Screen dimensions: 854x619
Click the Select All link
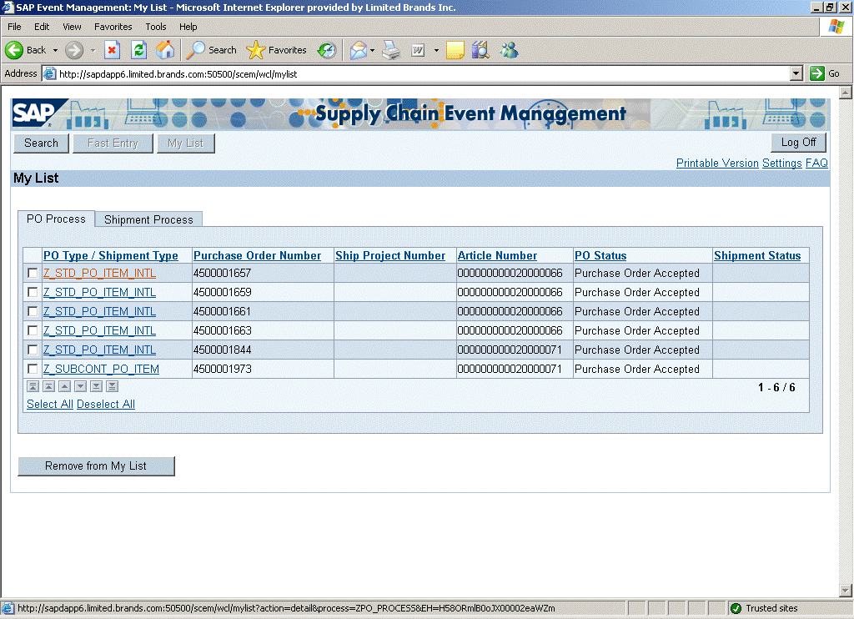tap(49, 405)
